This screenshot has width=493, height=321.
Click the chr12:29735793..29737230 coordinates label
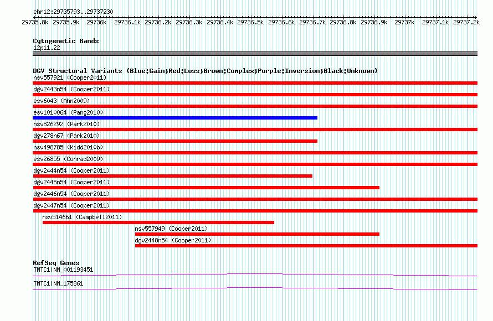[x=73, y=12]
